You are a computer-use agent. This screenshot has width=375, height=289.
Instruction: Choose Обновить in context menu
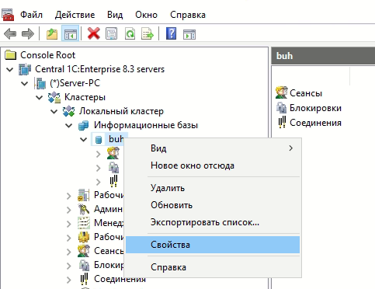213,205
